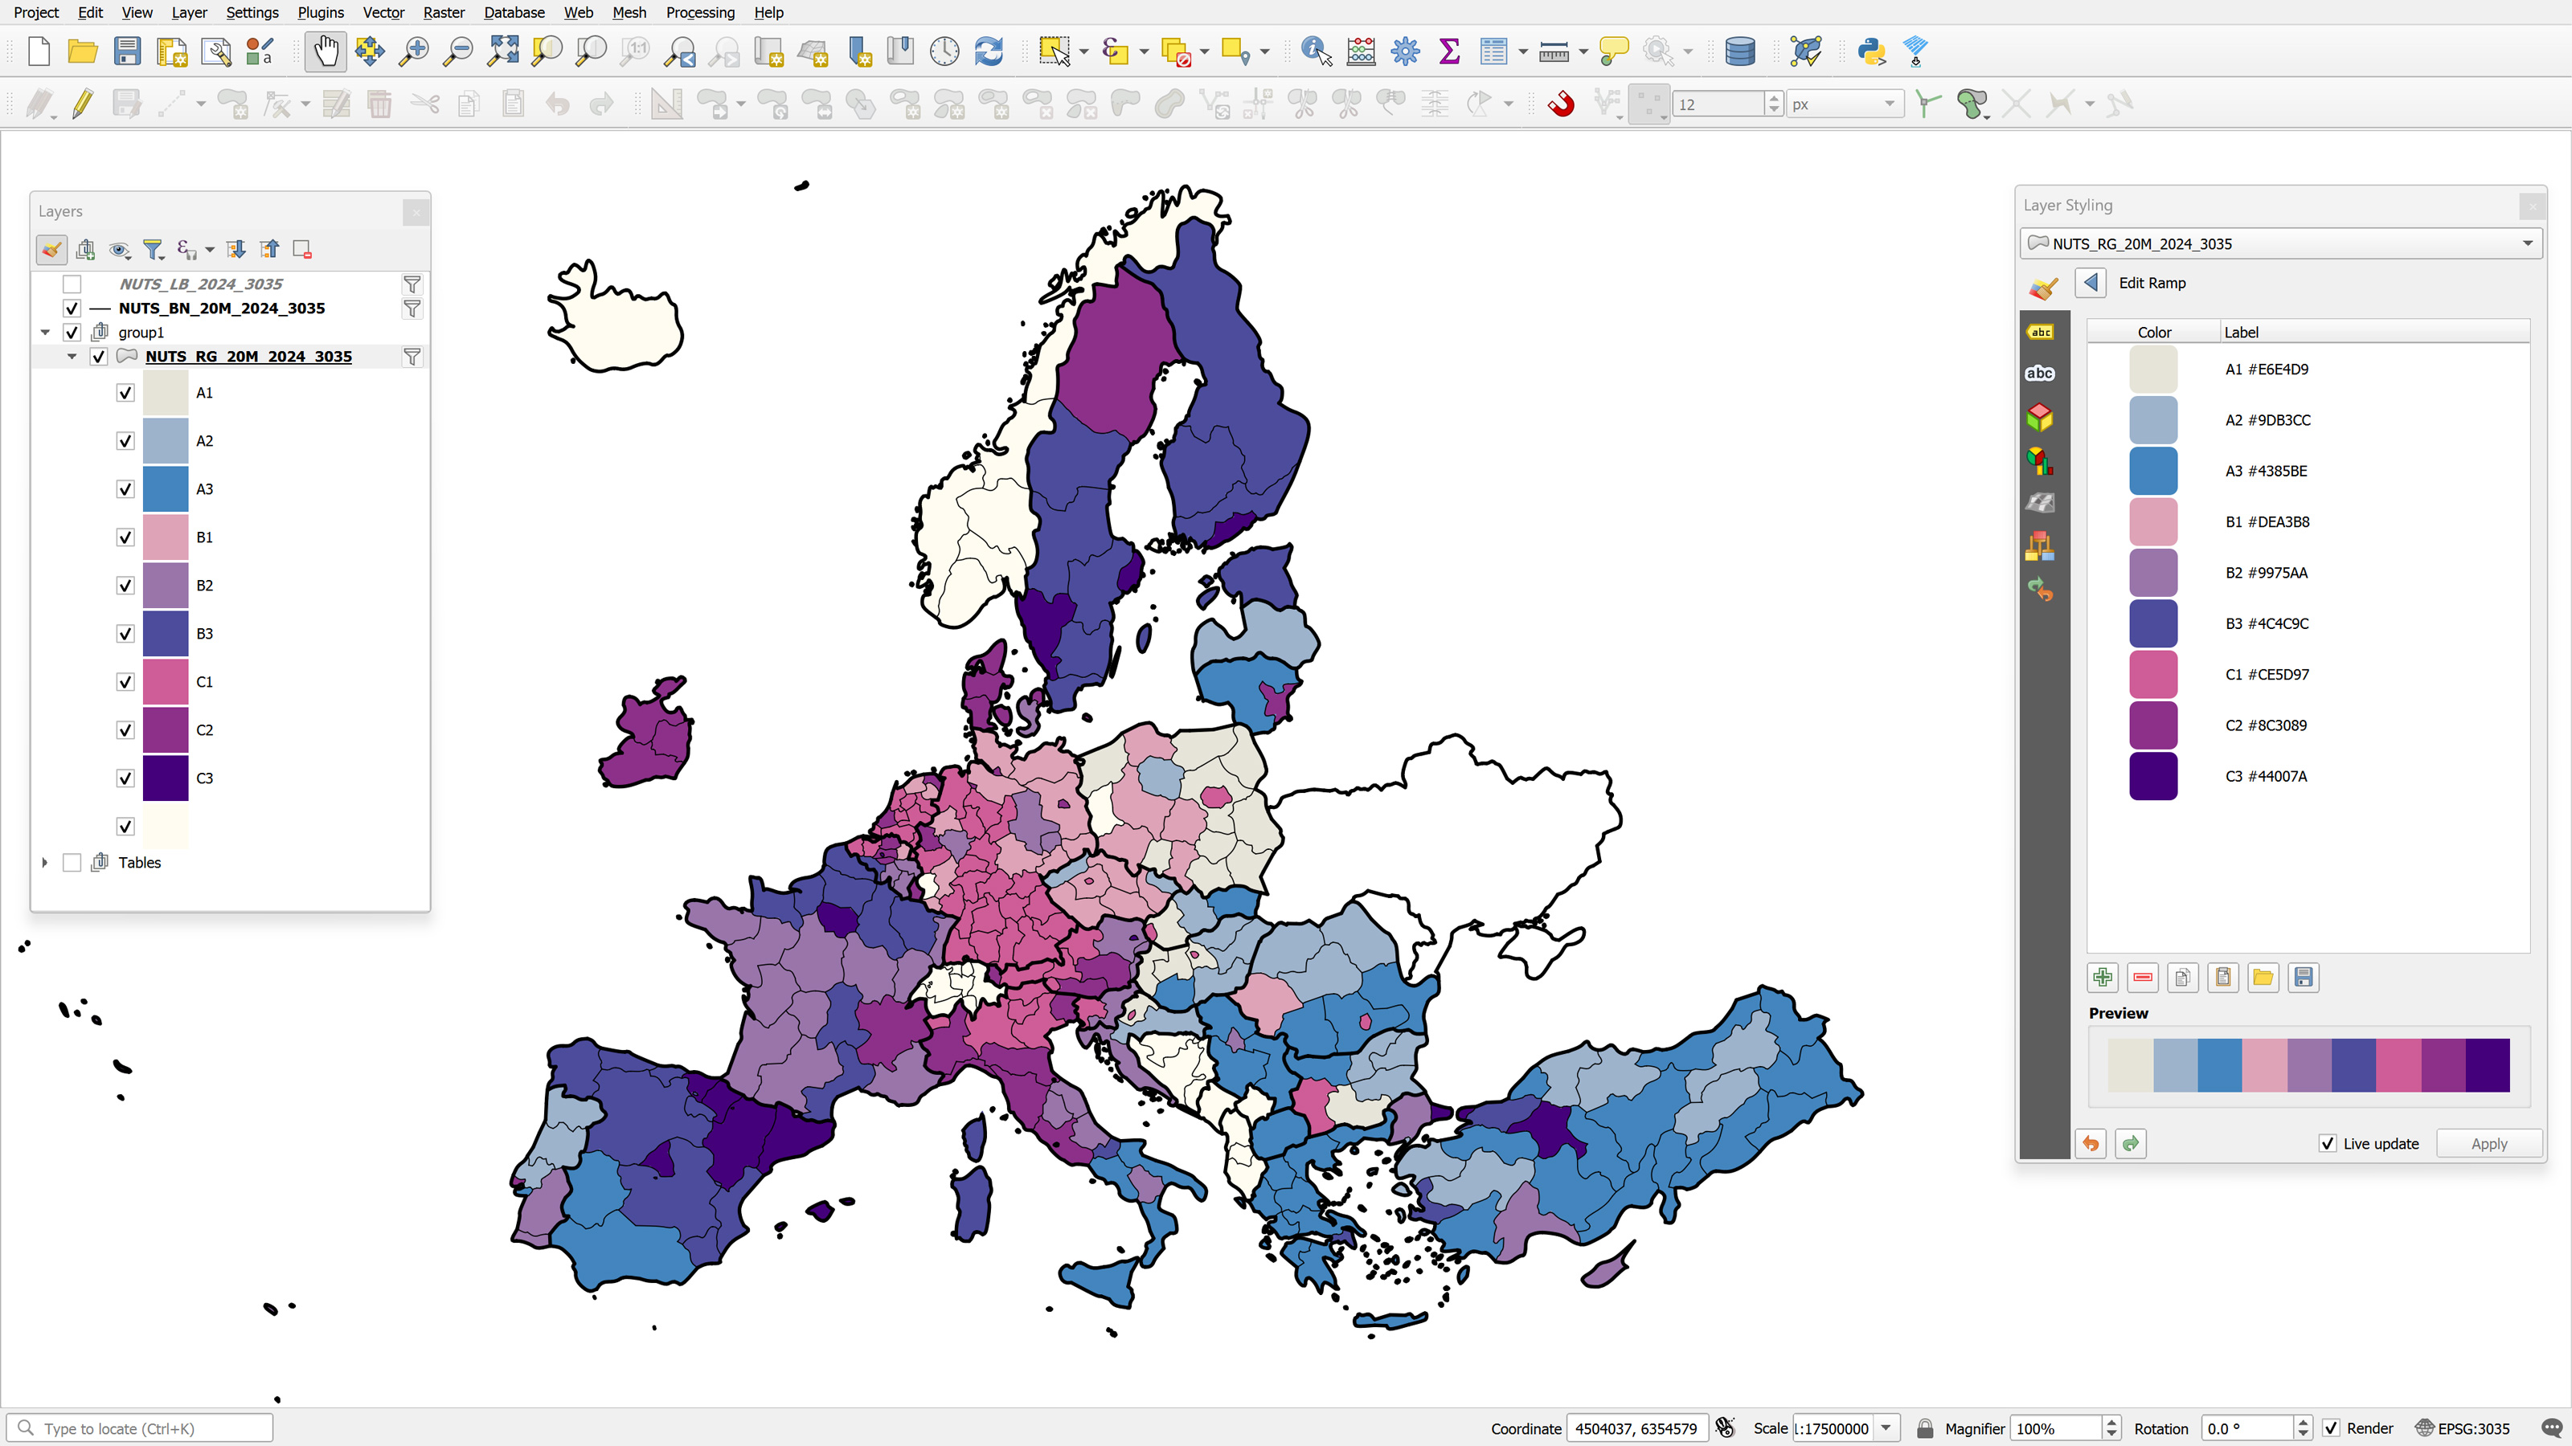This screenshot has height=1446, width=2572.
Task: Click the Zoom In magnifier tool
Action: coord(413,51)
